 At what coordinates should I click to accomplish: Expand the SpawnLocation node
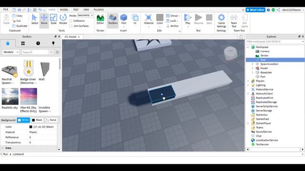253,64
